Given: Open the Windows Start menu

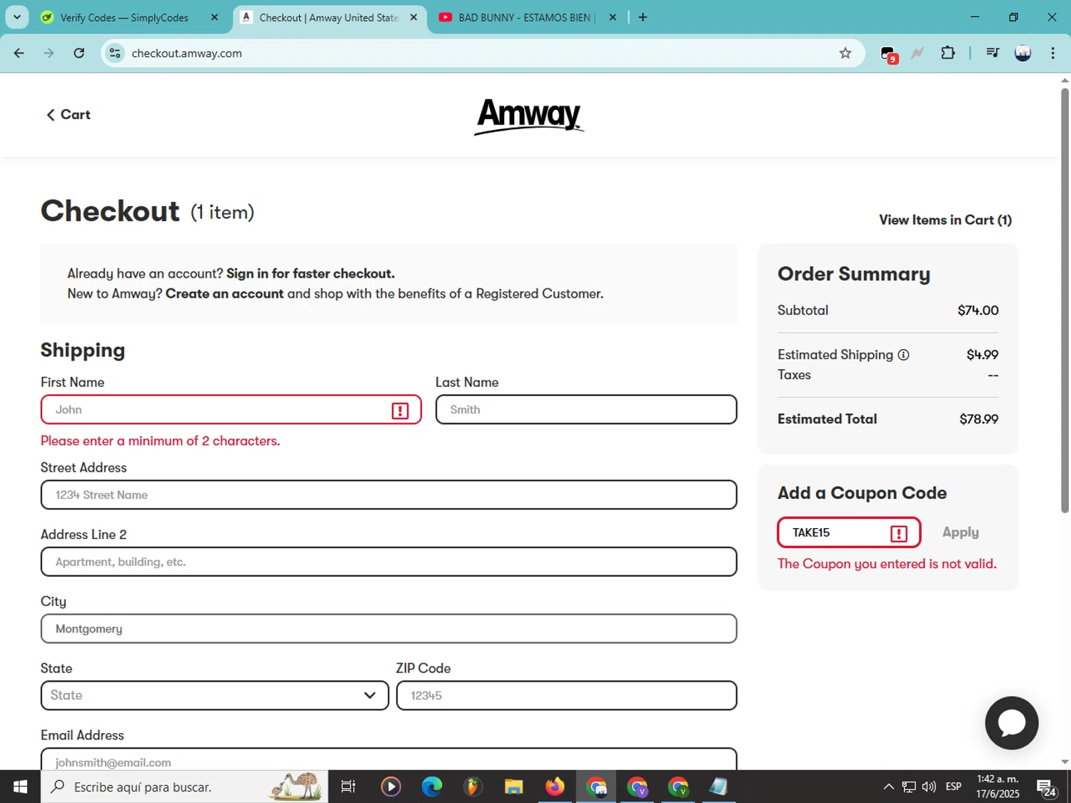Looking at the screenshot, I should [20, 787].
